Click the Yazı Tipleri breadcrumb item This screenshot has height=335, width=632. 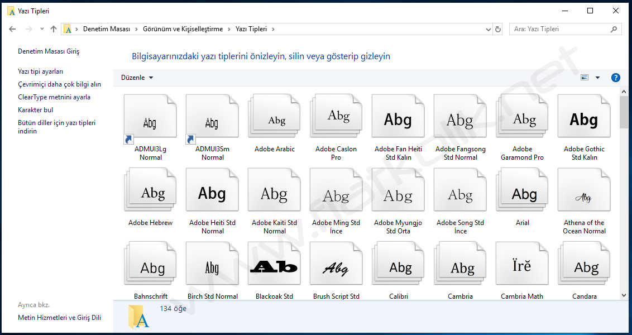pos(251,29)
